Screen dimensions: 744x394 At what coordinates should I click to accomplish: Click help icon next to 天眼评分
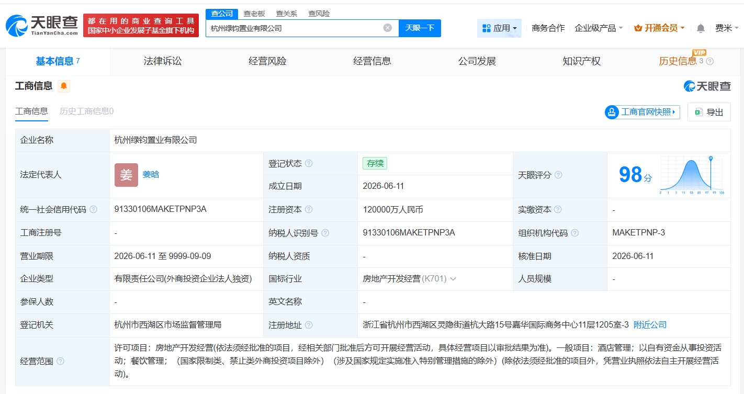point(558,175)
